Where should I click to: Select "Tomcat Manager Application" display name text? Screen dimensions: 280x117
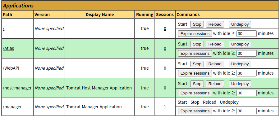pos(94,107)
